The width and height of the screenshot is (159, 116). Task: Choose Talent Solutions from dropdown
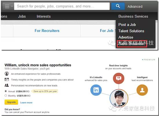131,31
